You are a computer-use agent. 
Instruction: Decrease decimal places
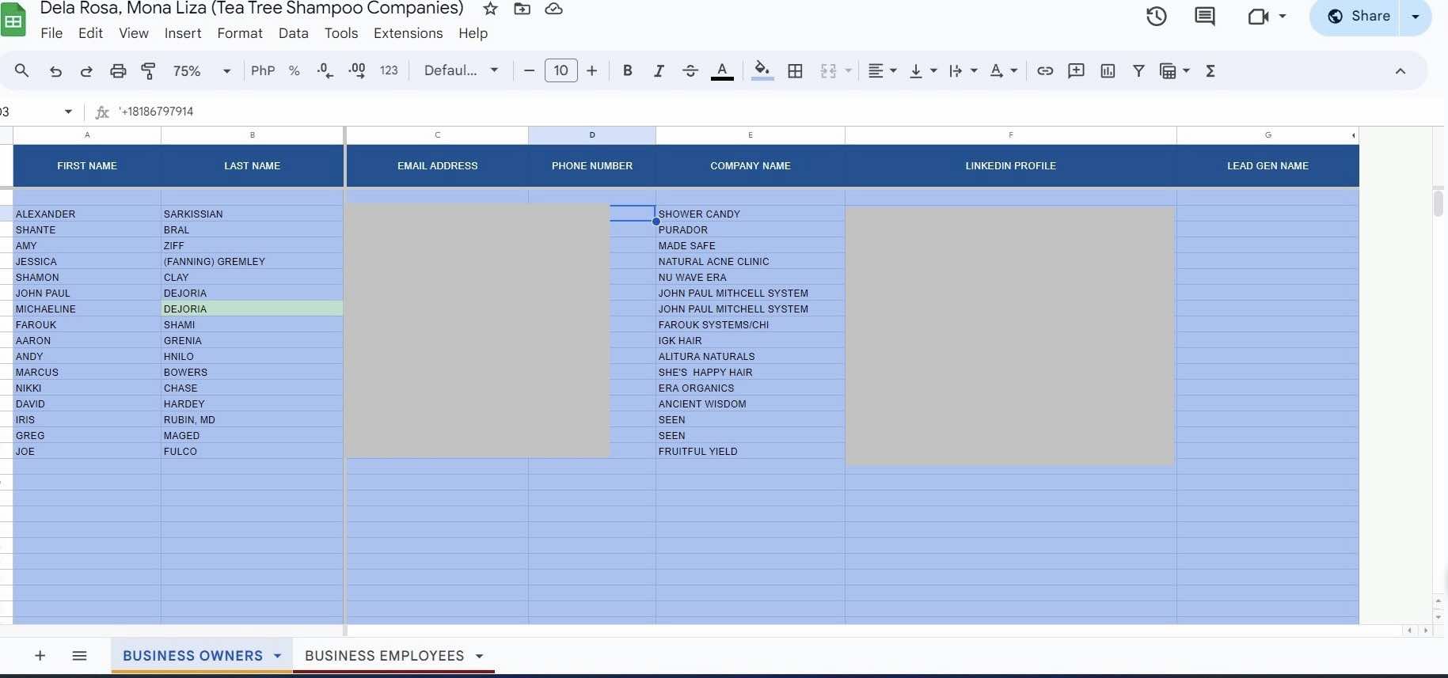point(325,71)
